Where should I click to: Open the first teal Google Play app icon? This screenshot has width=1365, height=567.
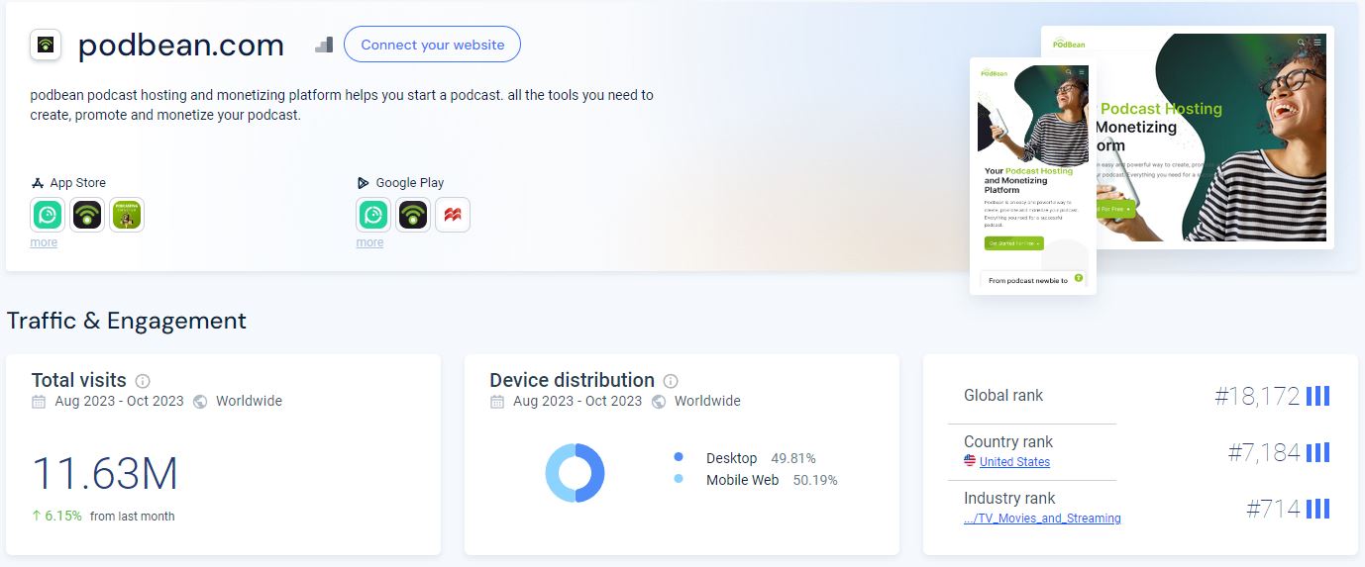373,215
